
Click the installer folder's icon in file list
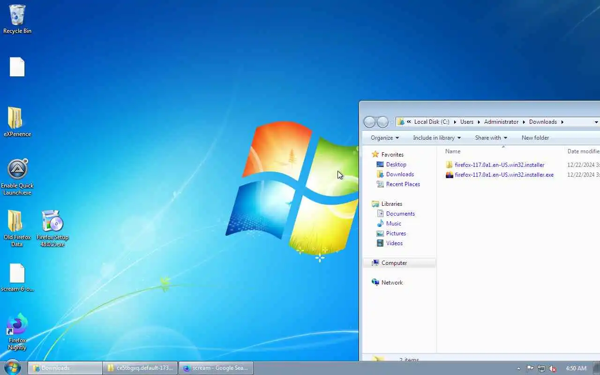coord(449,165)
